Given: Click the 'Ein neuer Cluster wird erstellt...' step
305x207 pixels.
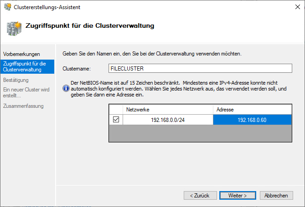Looking at the screenshot, I should (x=26, y=93).
